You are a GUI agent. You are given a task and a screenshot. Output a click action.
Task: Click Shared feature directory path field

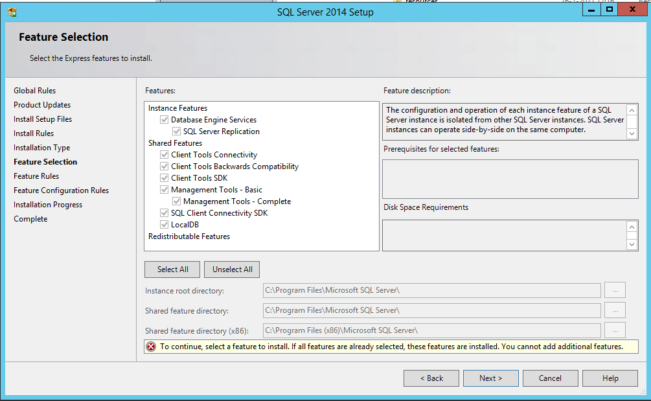click(x=432, y=310)
